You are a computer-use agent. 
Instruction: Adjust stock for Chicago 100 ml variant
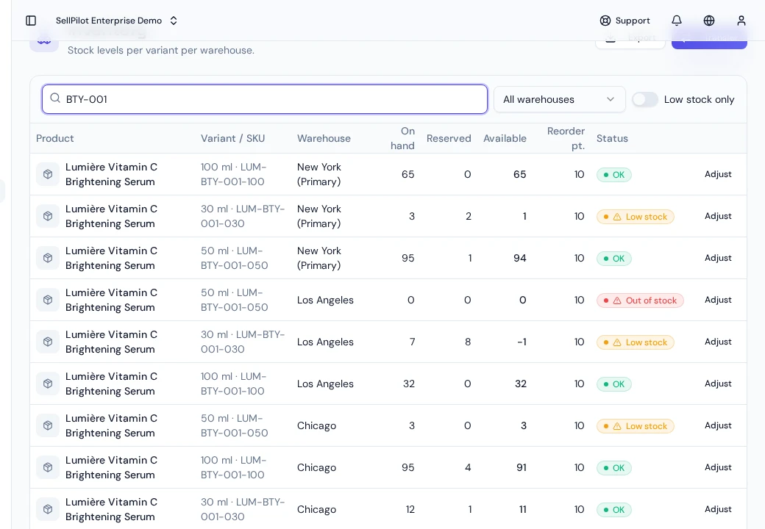(718, 467)
